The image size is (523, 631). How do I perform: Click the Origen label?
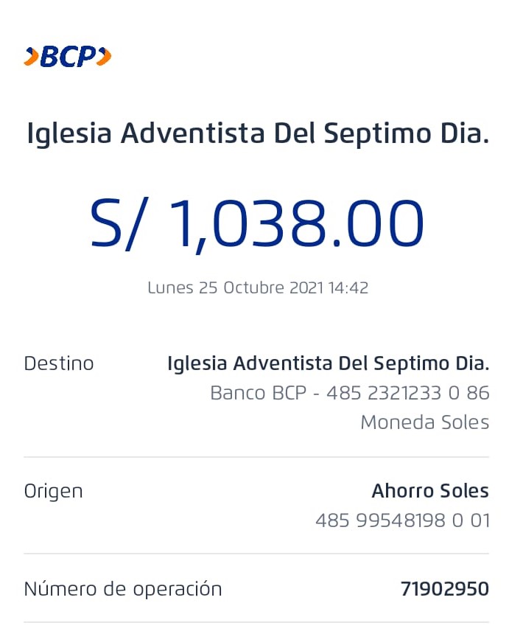[53, 491]
